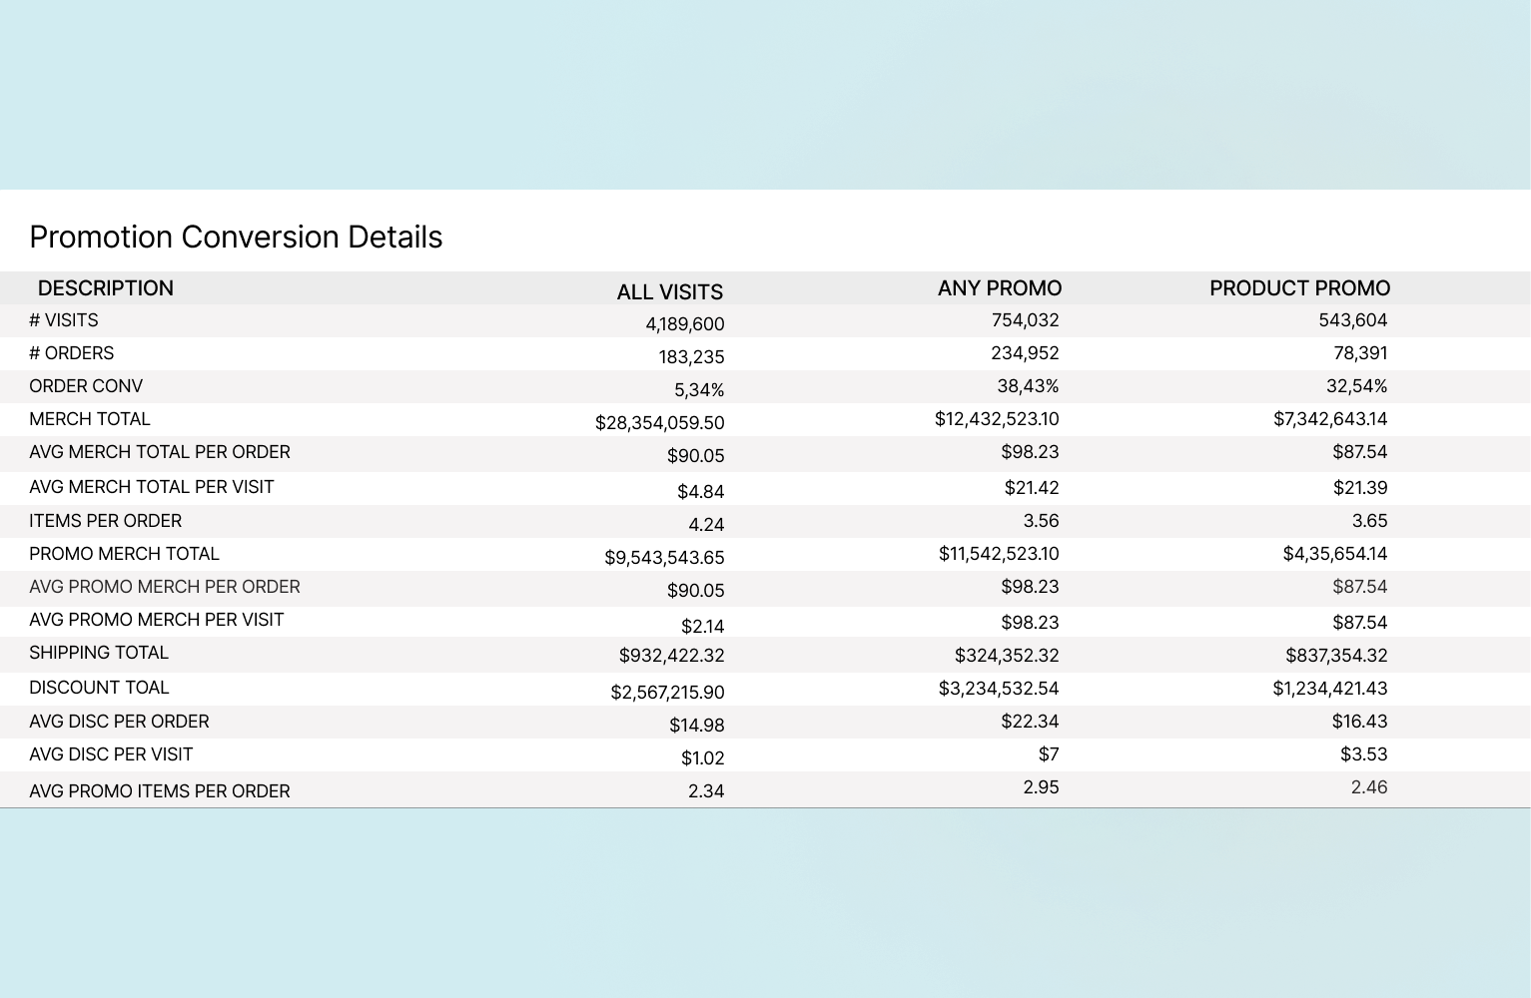The image size is (1531, 998).
Task: Click the 4,189,600 all visits value
Action: point(684,324)
